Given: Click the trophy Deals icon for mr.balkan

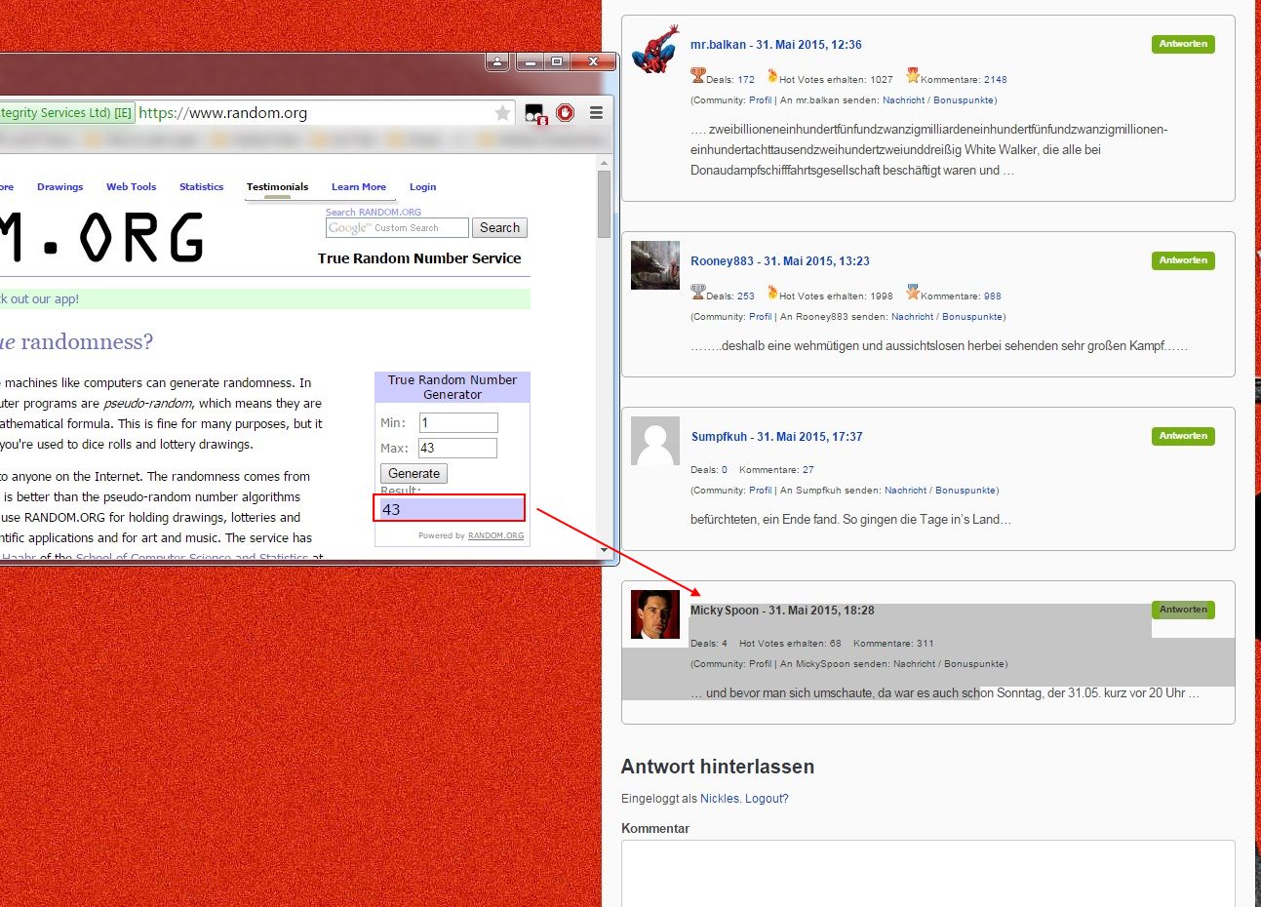Looking at the screenshot, I should tap(697, 75).
